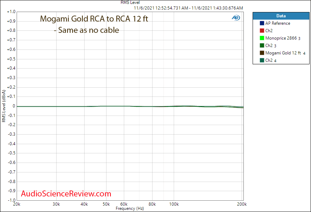Click the 'Ch2' label beside the red swatch

pos(269,31)
